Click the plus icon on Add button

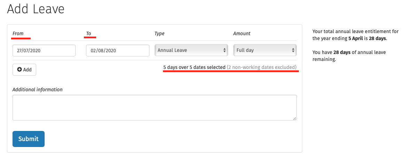19,70
